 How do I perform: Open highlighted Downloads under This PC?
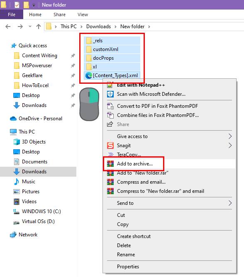pos(38,172)
